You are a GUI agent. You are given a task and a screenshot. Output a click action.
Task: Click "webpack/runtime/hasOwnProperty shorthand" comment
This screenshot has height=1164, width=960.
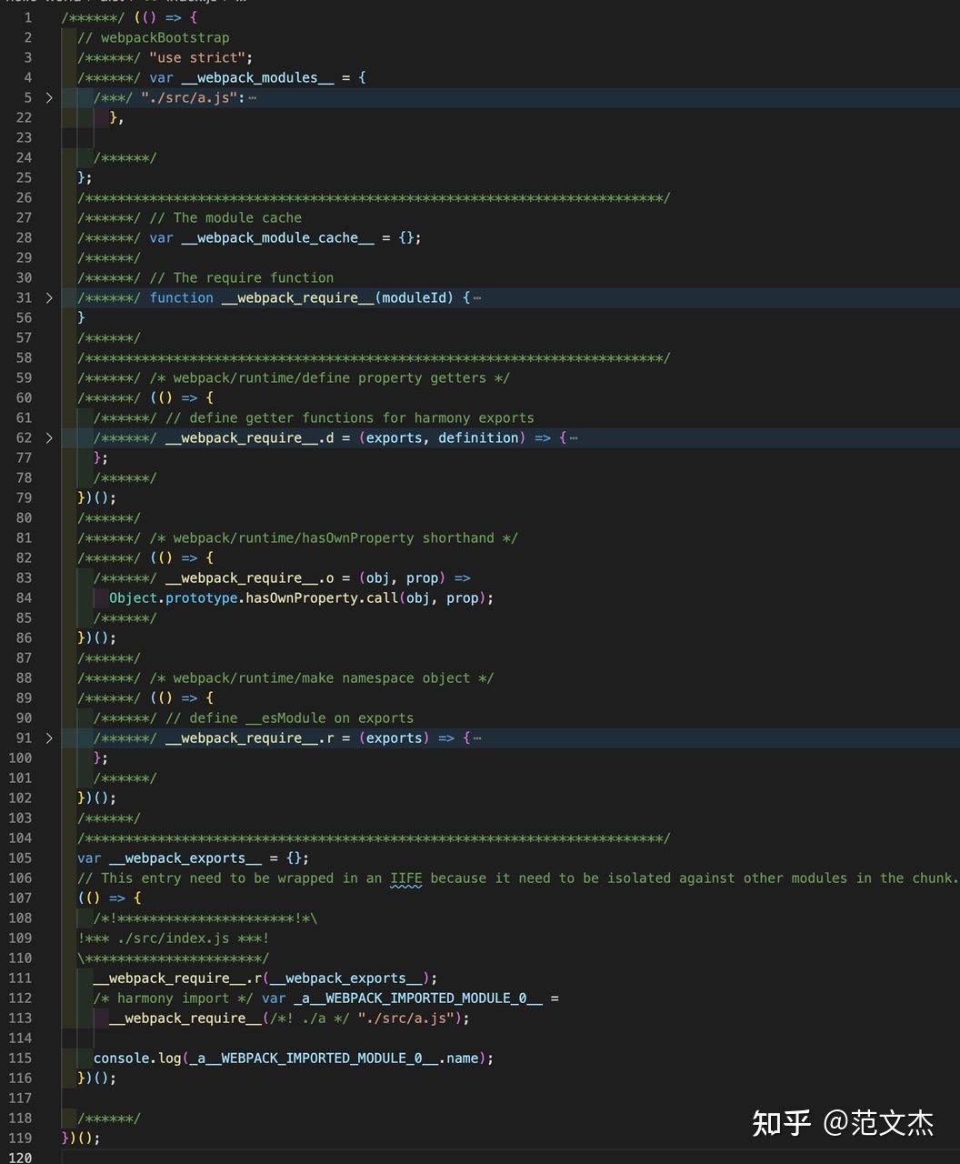pyautogui.click(x=334, y=537)
